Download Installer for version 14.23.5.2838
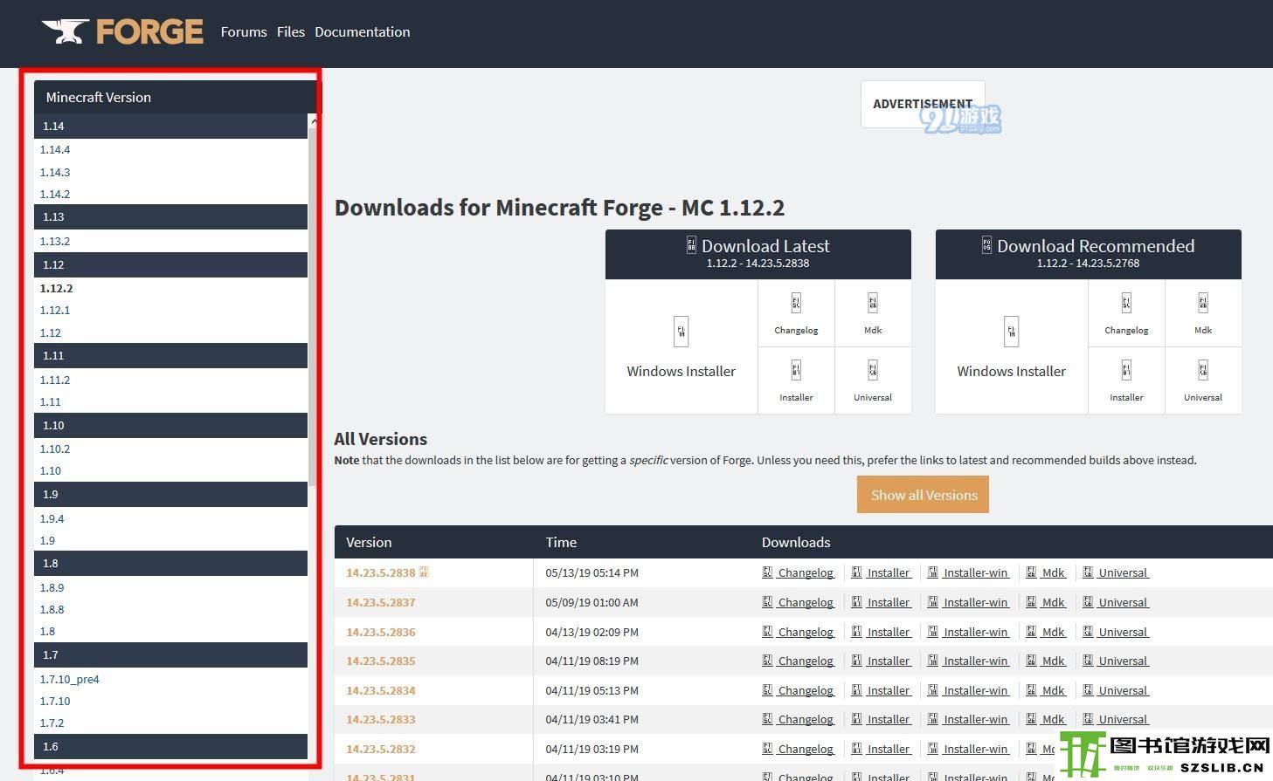Image resolution: width=1273 pixels, height=781 pixels. [x=889, y=572]
